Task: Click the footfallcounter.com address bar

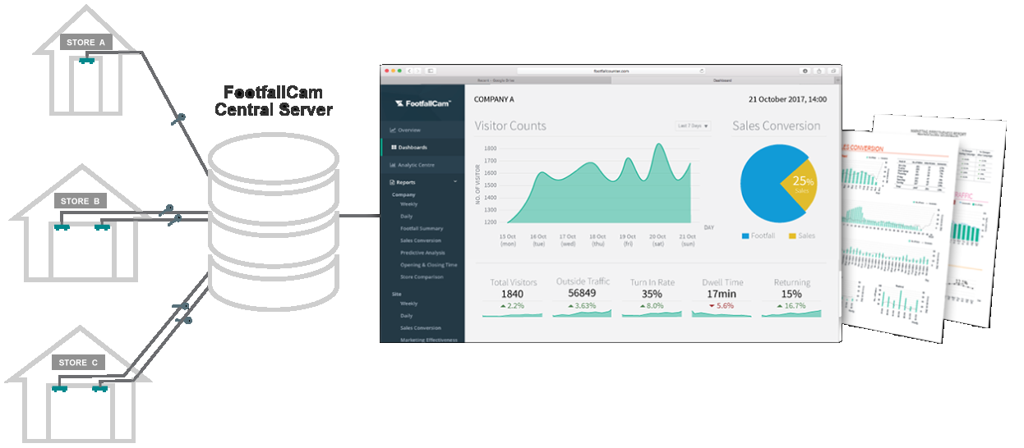Action: tap(611, 71)
